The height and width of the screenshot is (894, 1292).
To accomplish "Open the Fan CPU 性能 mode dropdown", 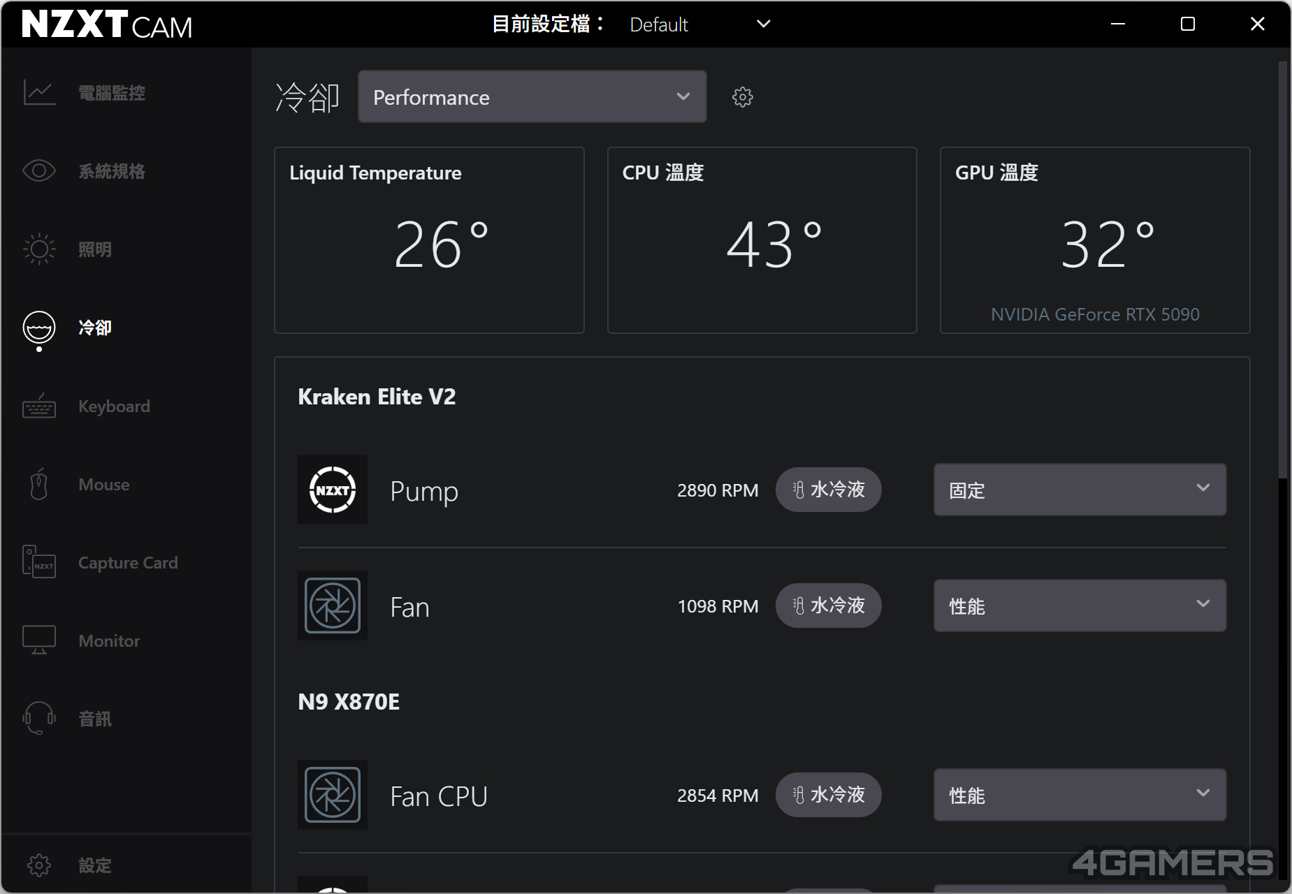I will pyautogui.click(x=1080, y=795).
